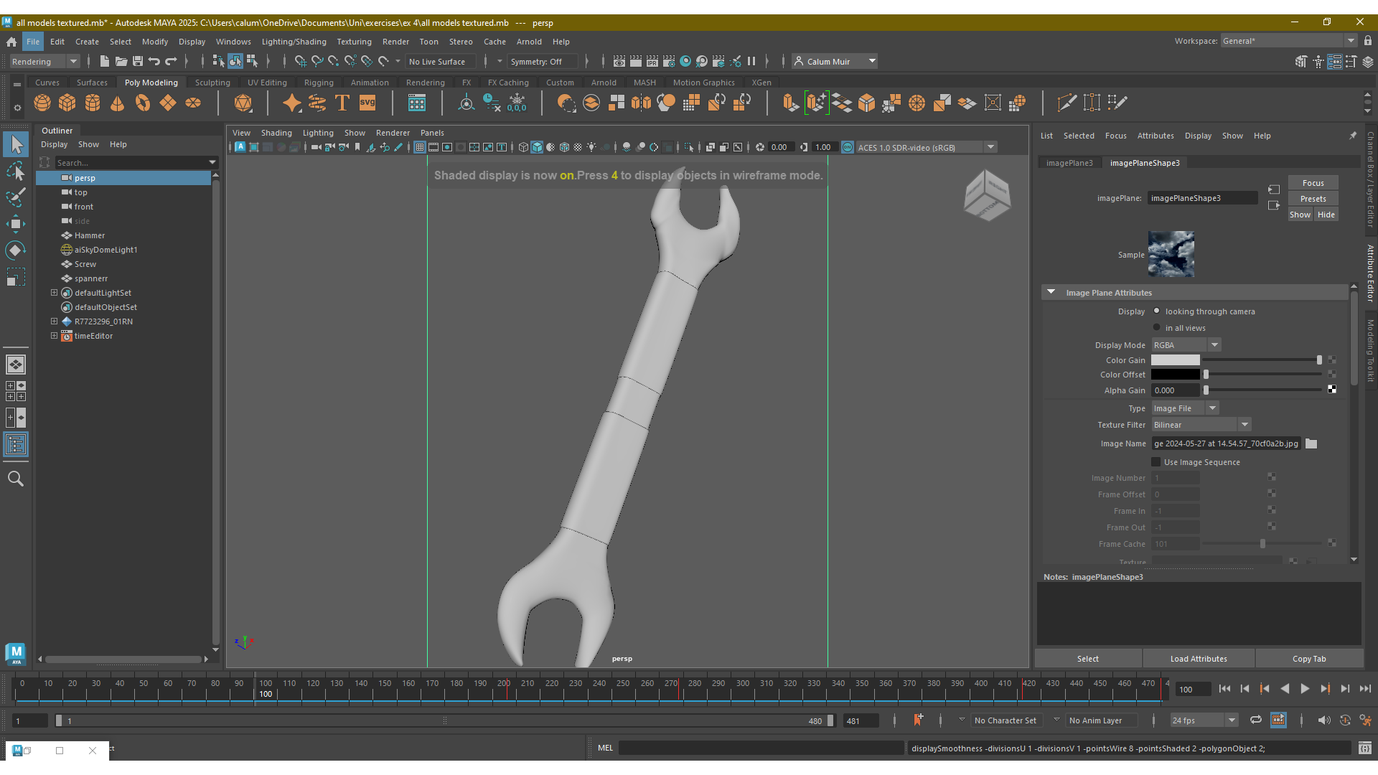Switch to the Sculpting shelf tab
Image resolution: width=1378 pixels, height=775 pixels.
pyautogui.click(x=212, y=83)
